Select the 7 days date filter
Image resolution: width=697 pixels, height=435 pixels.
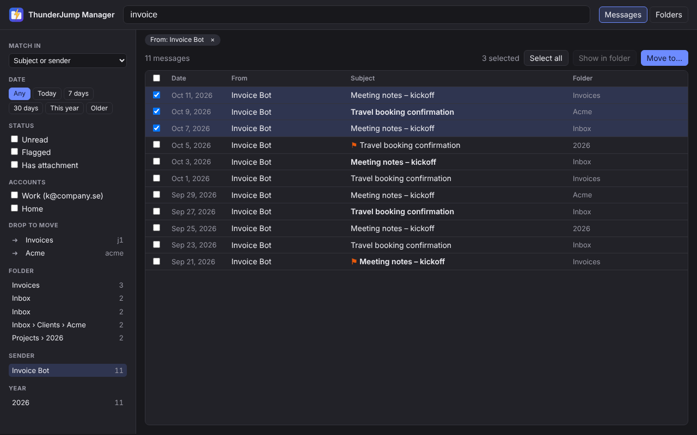coord(78,94)
